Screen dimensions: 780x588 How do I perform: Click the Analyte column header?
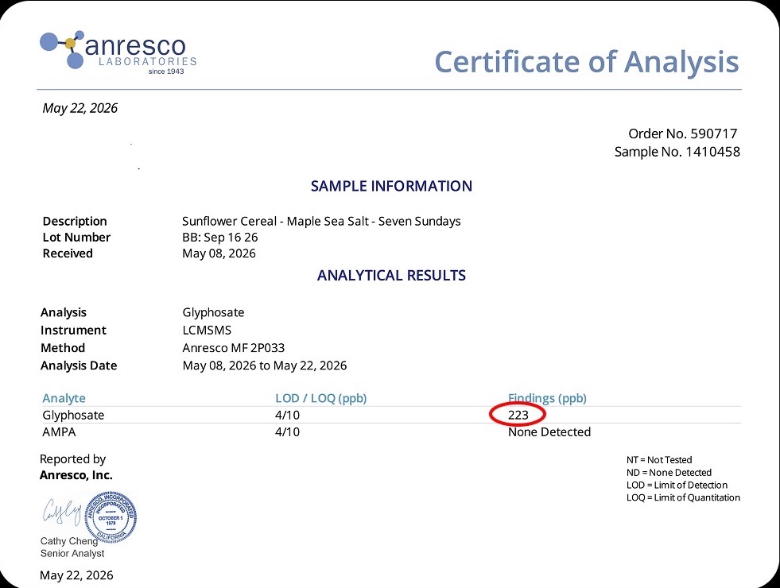[x=64, y=398]
